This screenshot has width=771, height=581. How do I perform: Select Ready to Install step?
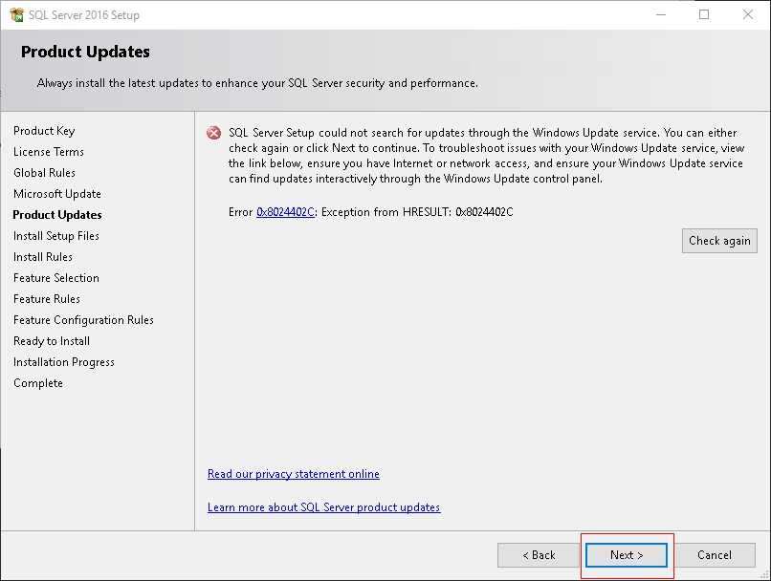point(52,341)
